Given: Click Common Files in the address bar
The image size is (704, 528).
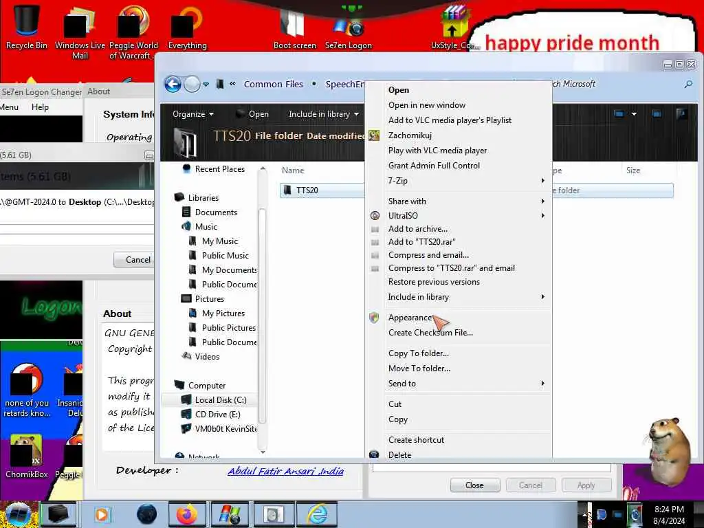Looking at the screenshot, I should (x=273, y=84).
